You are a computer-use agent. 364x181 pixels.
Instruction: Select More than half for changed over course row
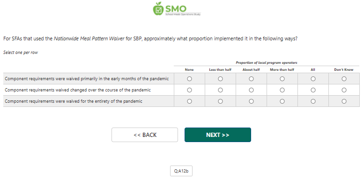pos(282,90)
